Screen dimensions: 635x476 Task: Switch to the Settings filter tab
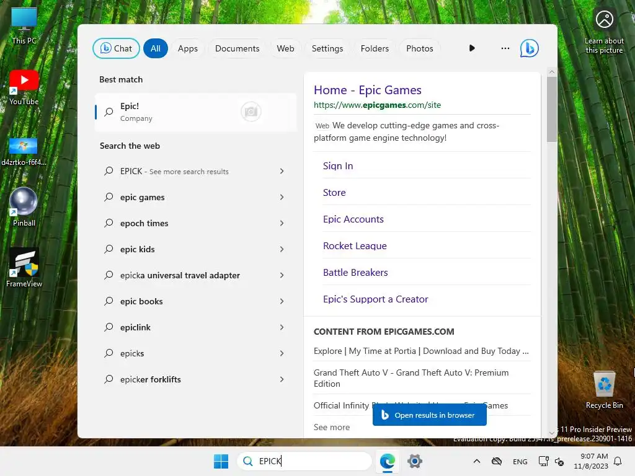click(x=327, y=48)
